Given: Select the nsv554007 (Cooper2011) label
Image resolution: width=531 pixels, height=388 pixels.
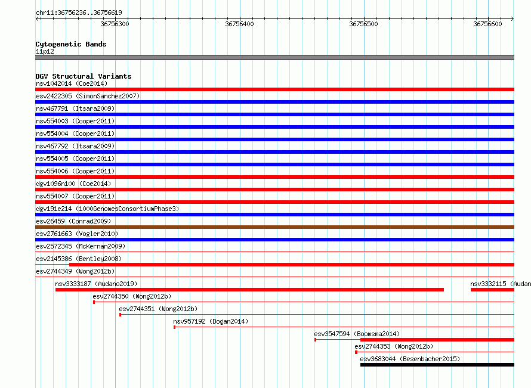Looking at the screenshot, I should pyautogui.click(x=75, y=196).
